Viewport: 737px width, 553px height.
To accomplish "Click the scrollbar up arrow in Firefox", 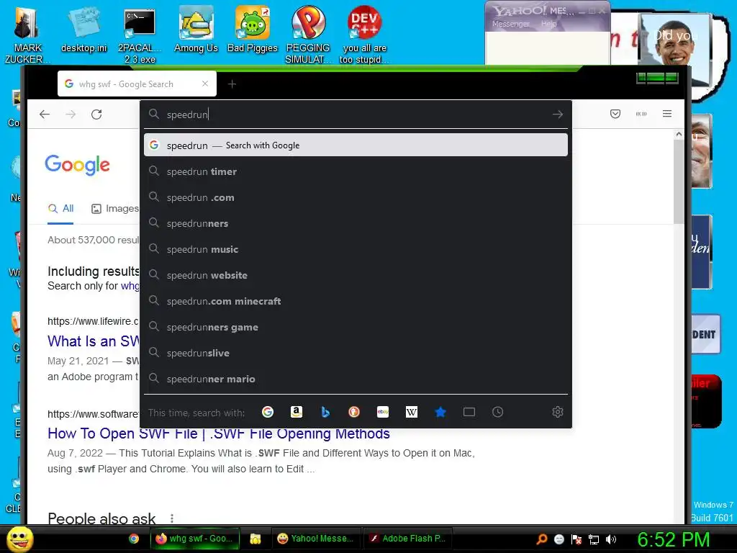I will [678, 135].
